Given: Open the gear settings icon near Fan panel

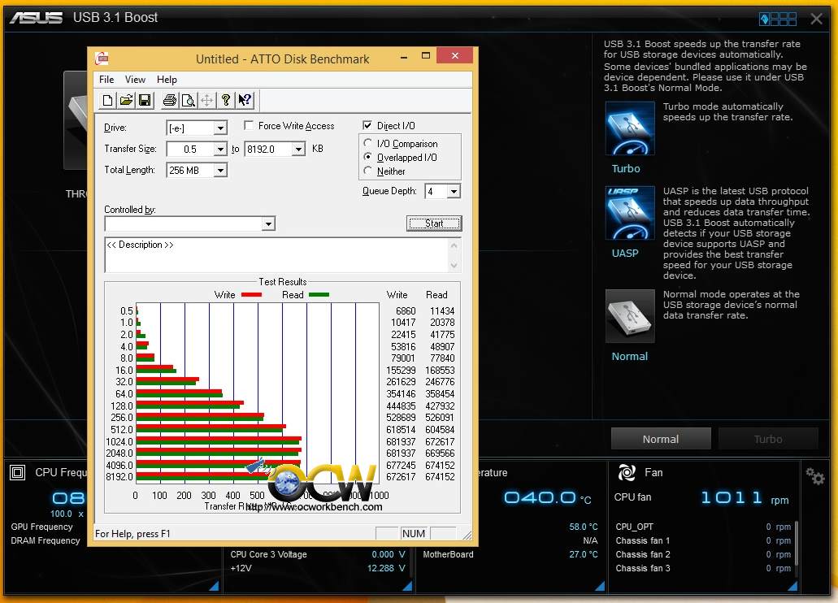Looking at the screenshot, I should coord(815,475).
